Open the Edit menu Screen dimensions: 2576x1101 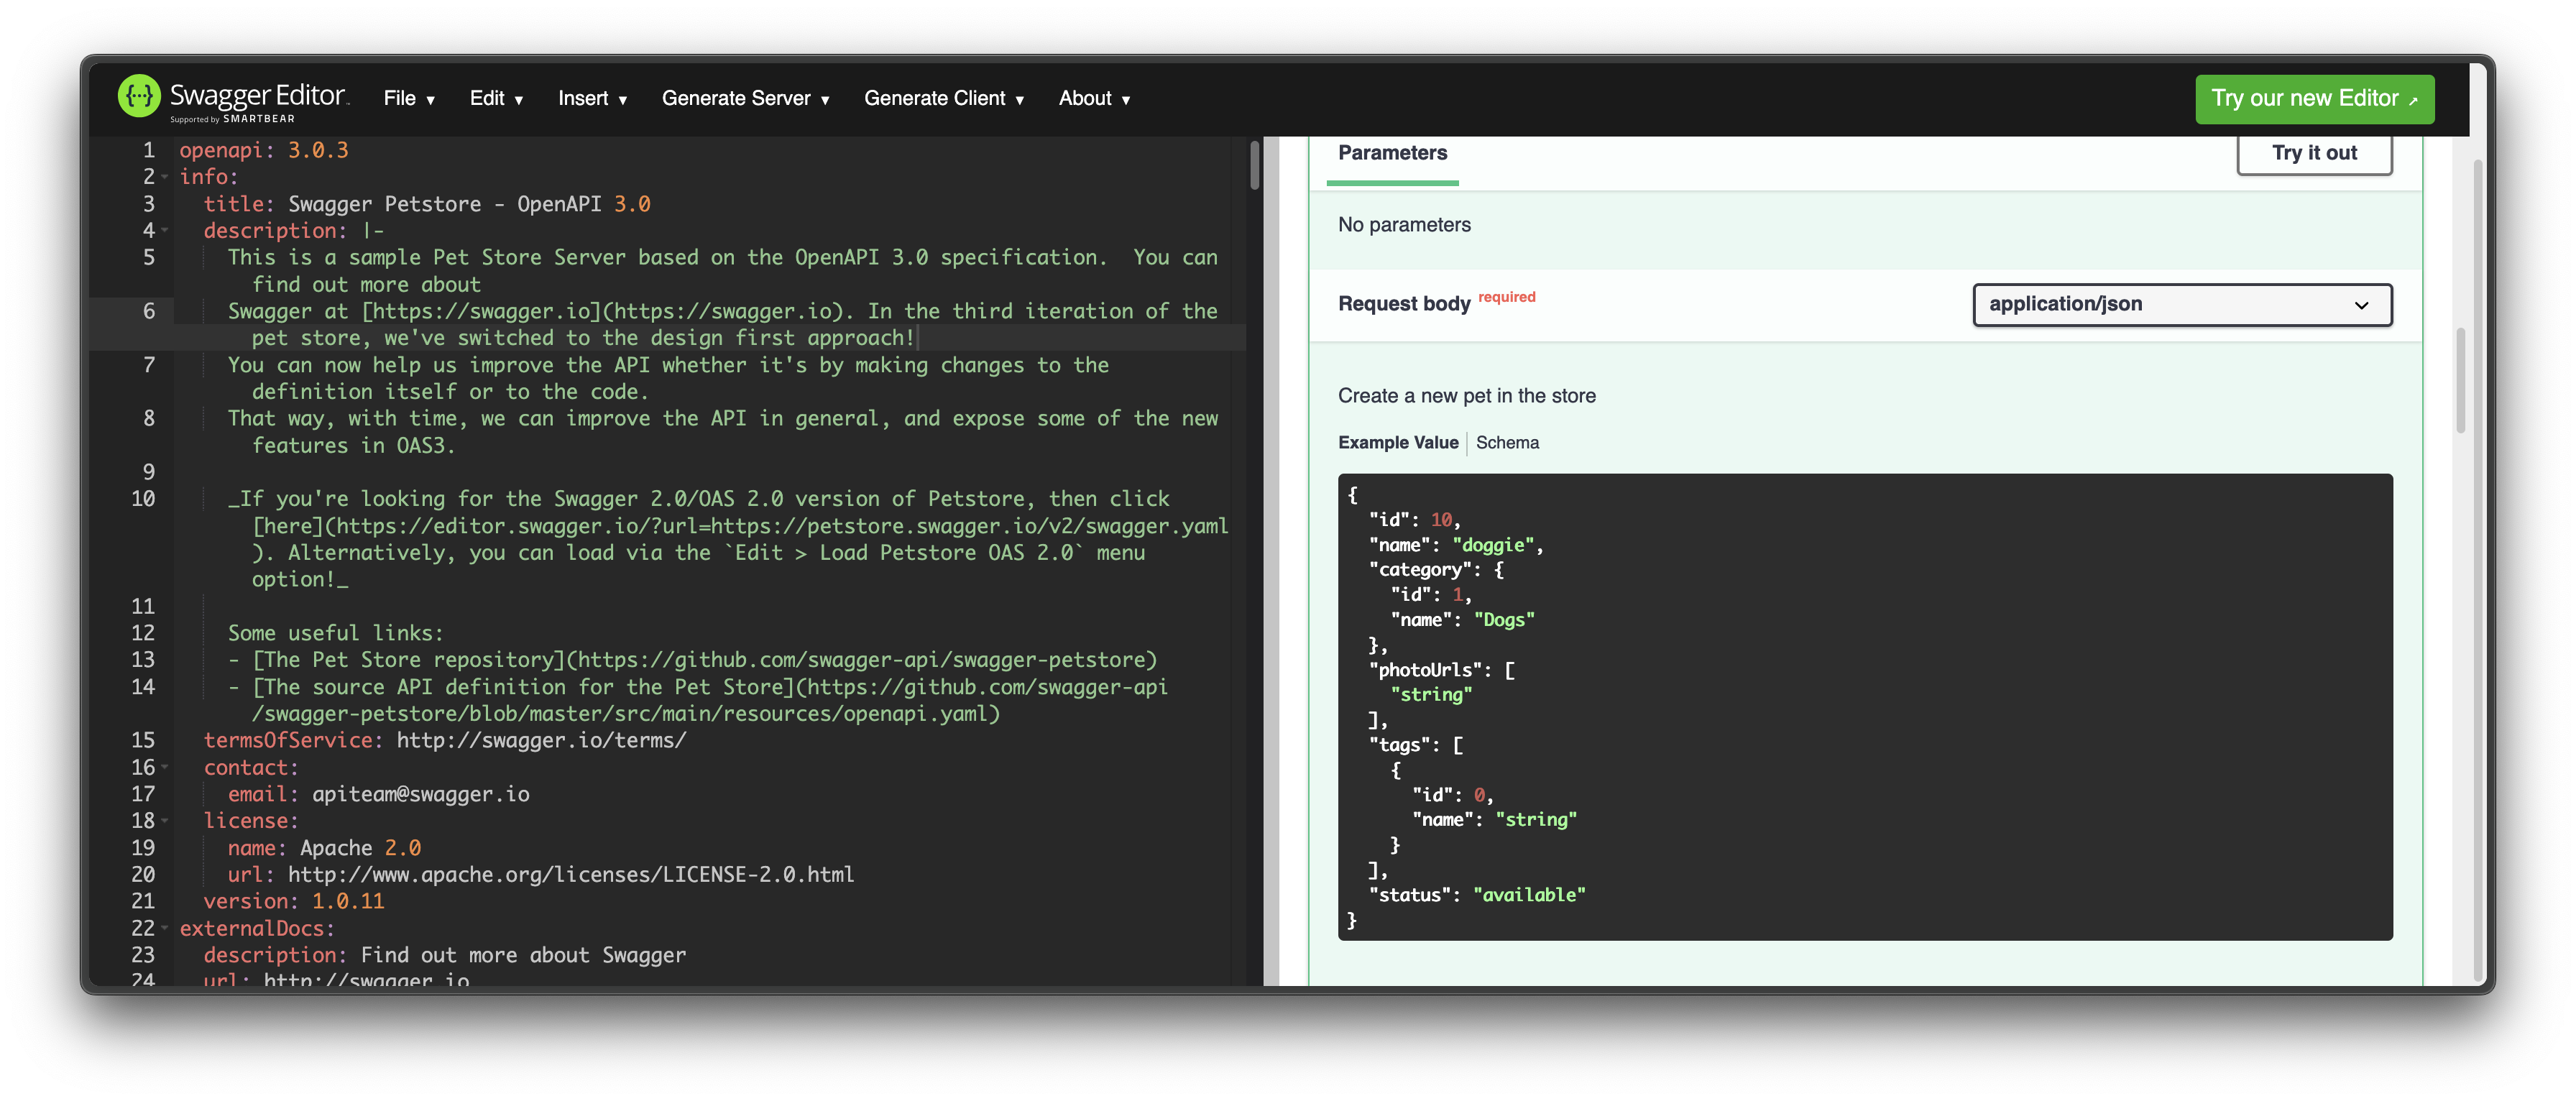pos(496,98)
